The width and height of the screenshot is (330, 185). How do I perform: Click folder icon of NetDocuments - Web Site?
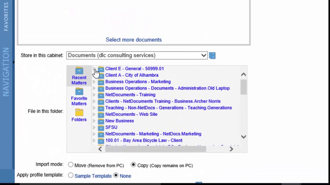(101, 114)
